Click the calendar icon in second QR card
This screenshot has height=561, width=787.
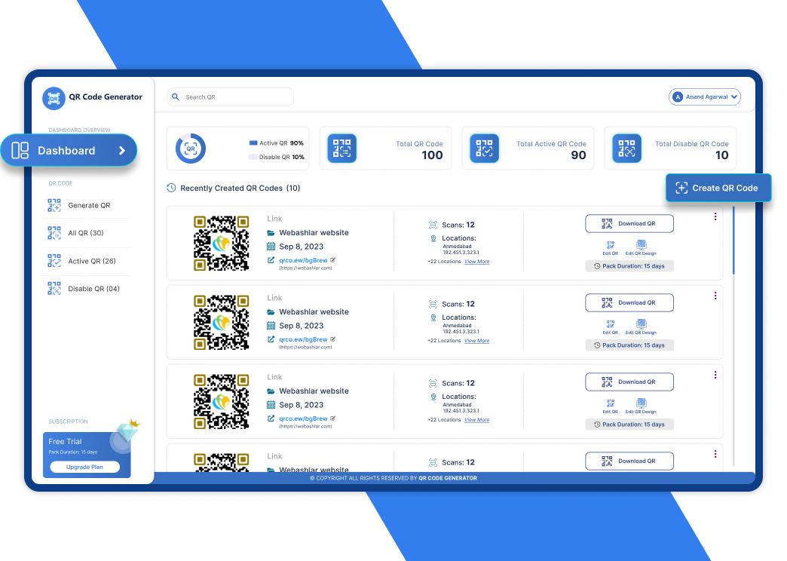click(x=271, y=326)
